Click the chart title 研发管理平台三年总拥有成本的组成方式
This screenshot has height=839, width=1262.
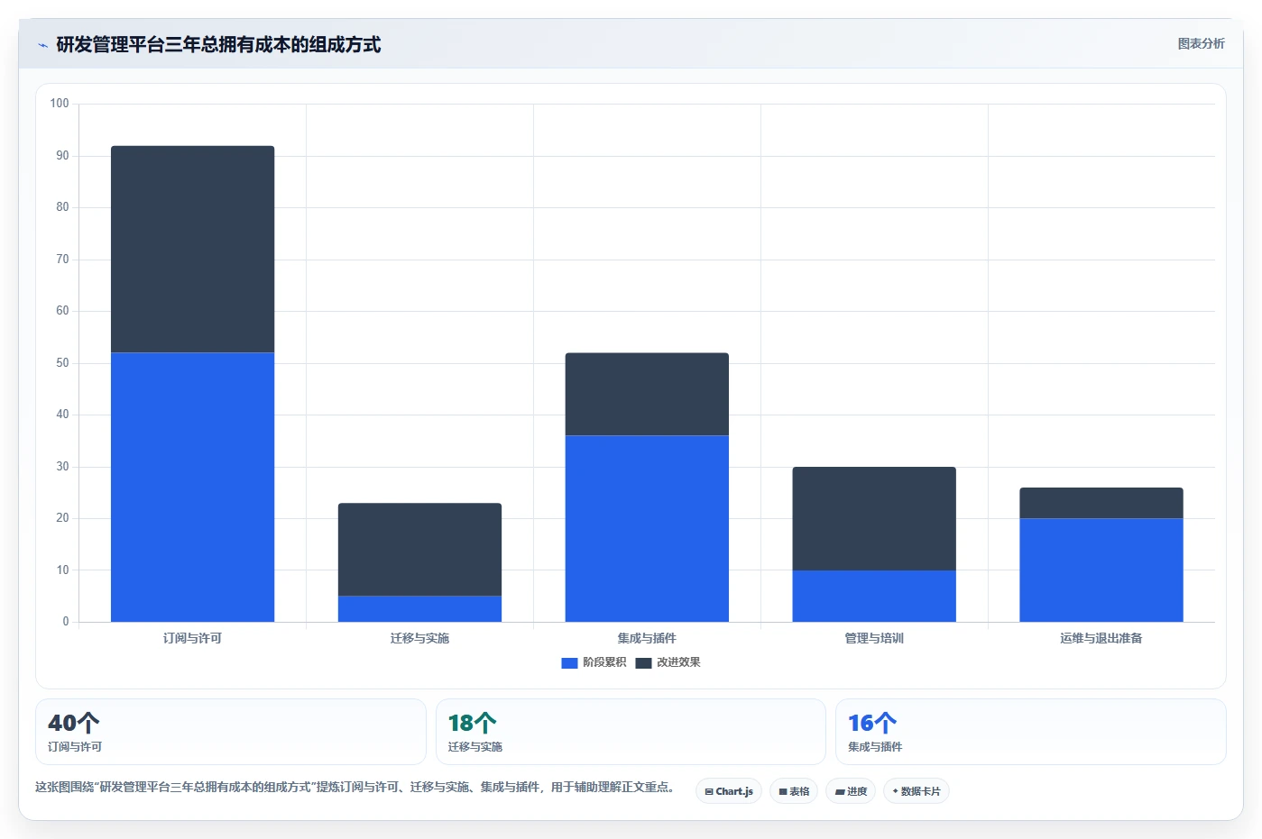218,44
